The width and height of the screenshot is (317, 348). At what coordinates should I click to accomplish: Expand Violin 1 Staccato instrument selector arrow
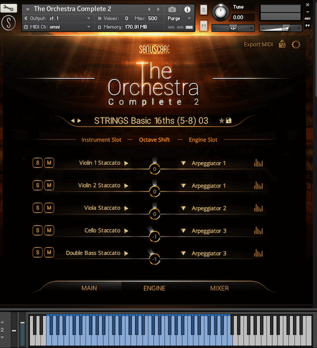click(126, 163)
